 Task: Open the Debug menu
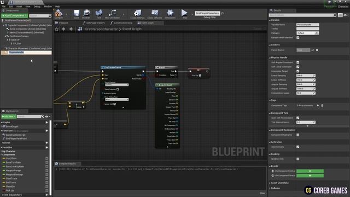tap(37, 7)
